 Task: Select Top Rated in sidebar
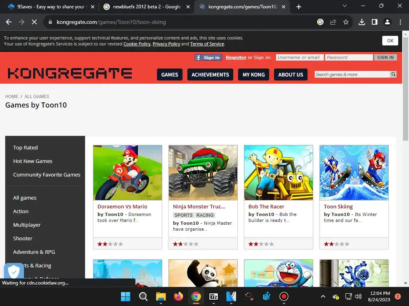pos(25,147)
